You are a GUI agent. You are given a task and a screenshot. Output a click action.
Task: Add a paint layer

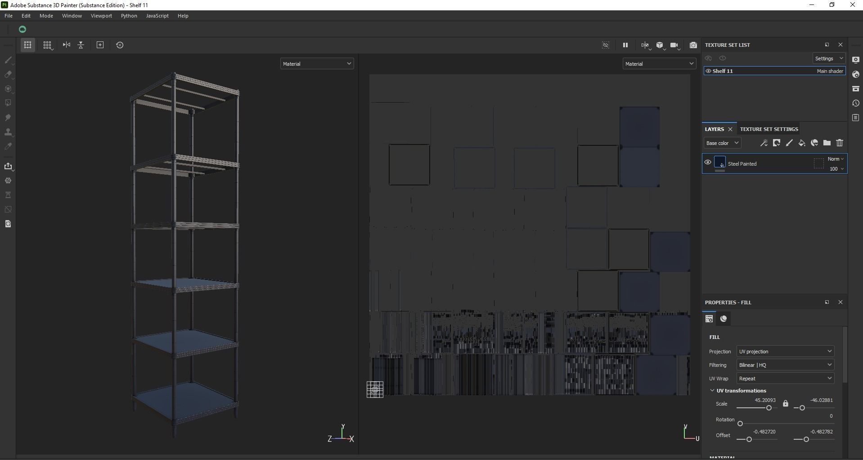(x=789, y=143)
